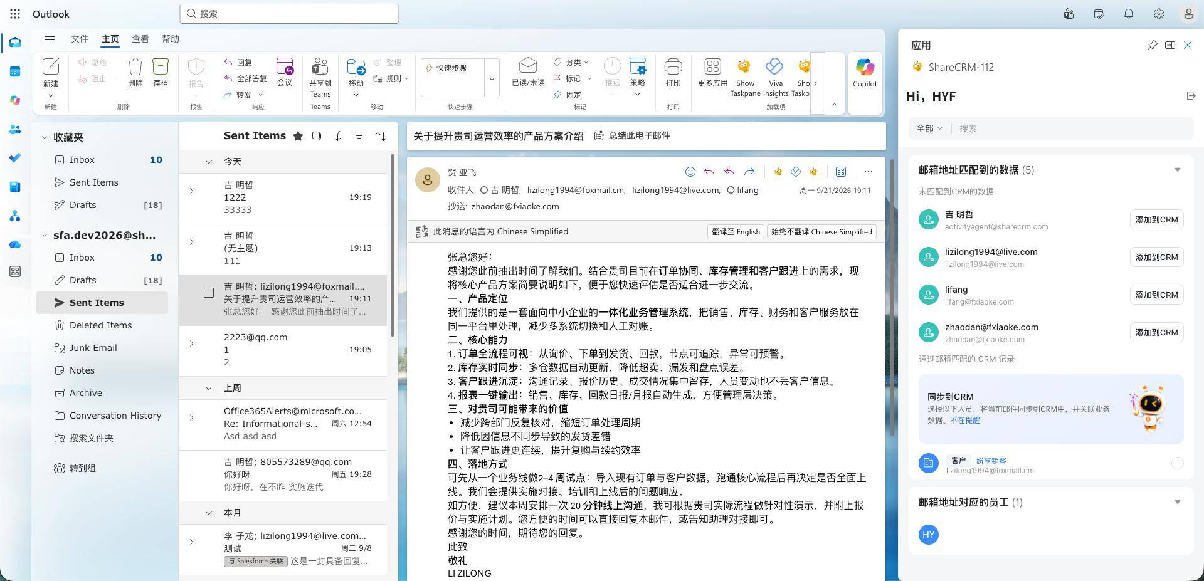Screen dimensions: 1204x581
Task: Click 翻译至 English button
Action: 736,231
